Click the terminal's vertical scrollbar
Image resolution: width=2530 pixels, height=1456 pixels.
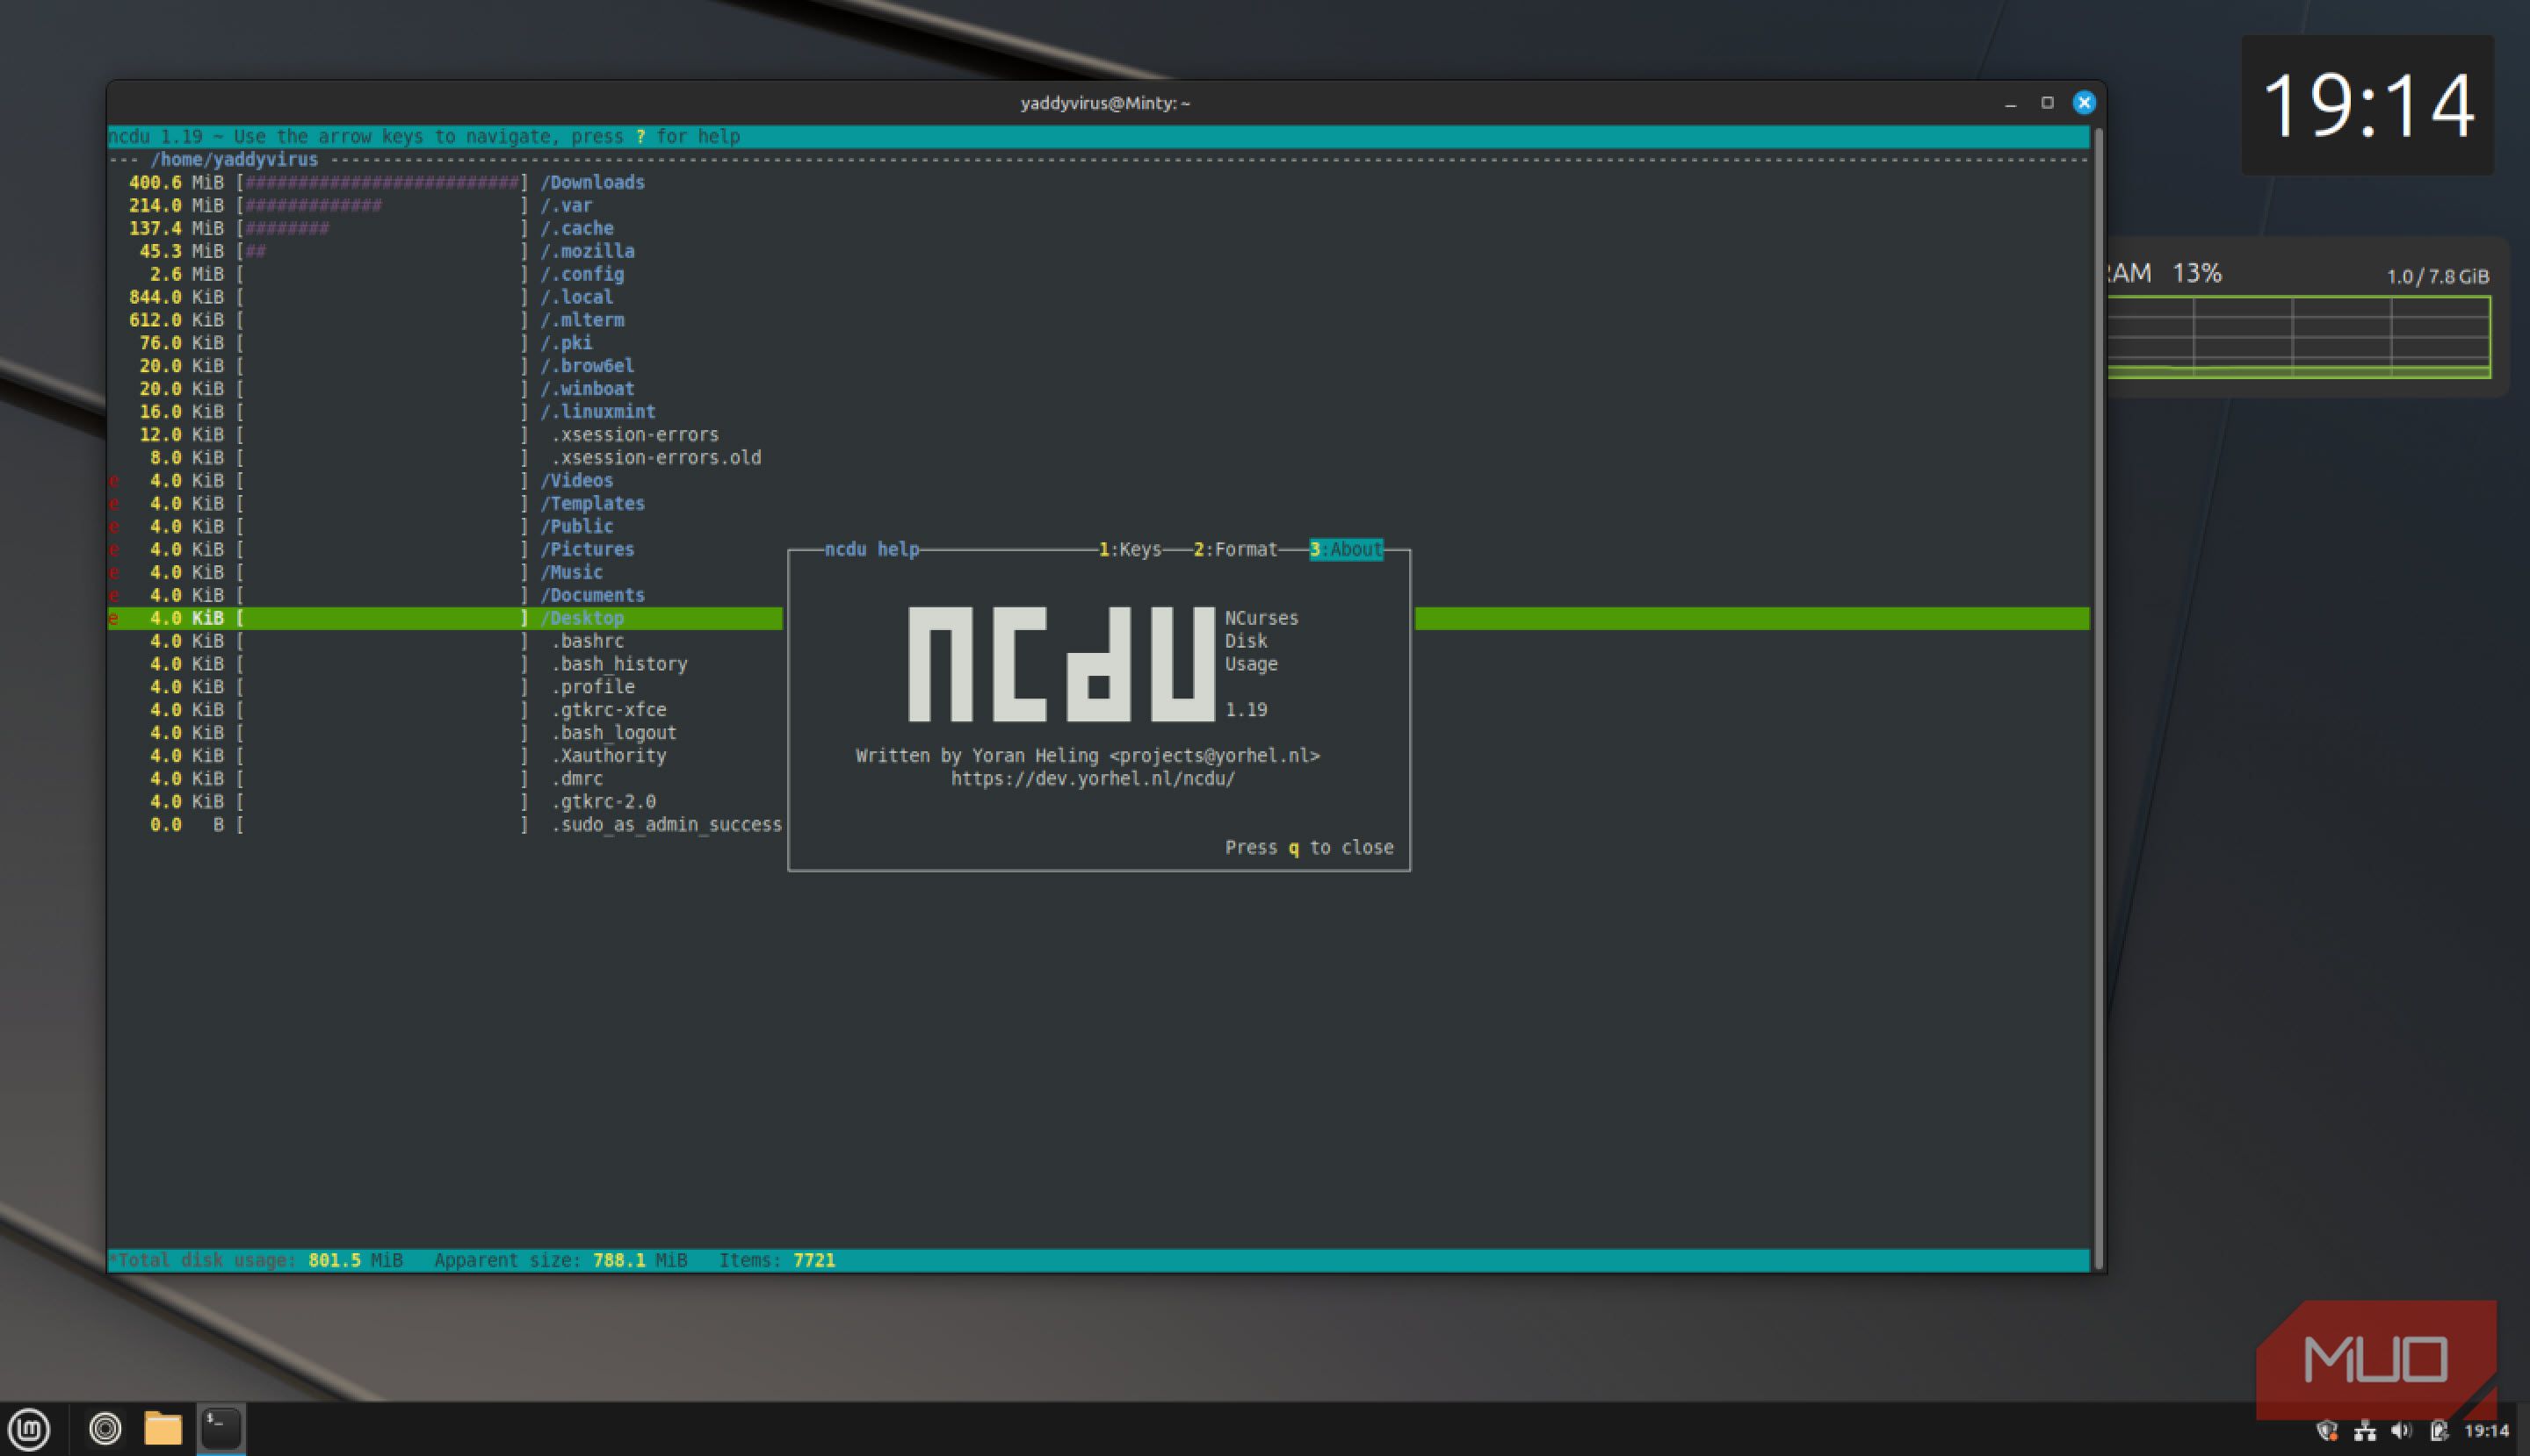tap(2099, 698)
